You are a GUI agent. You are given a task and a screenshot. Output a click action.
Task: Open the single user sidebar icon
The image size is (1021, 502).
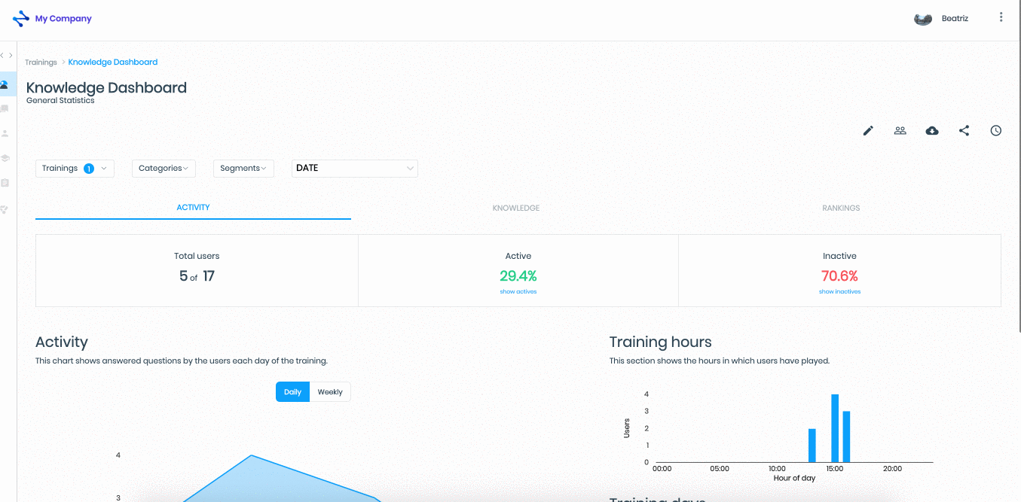tap(5, 133)
